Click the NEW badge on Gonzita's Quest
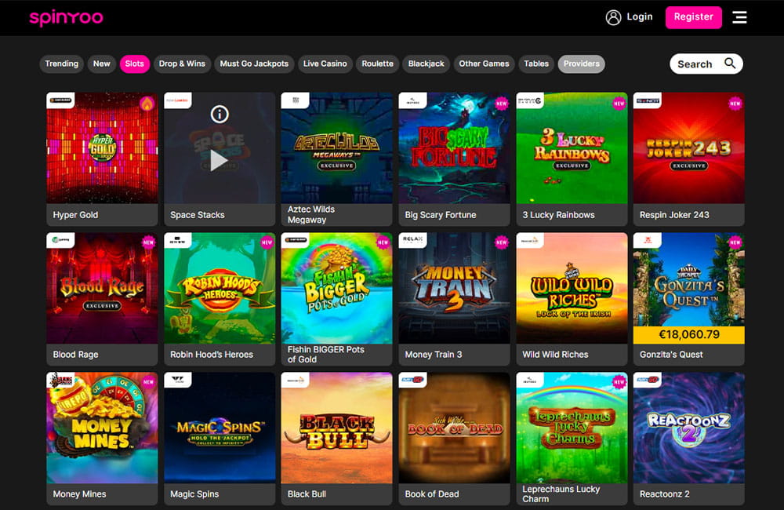 735,242
